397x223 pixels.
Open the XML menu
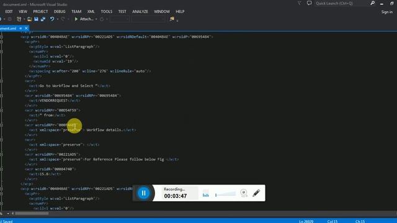pos(91,12)
